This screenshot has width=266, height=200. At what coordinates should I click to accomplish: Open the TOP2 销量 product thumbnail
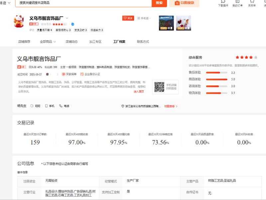[184, 23]
